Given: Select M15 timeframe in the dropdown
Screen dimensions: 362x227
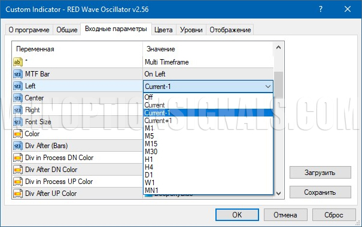Looking at the screenshot, I should pyautogui.click(x=208, y=144).
